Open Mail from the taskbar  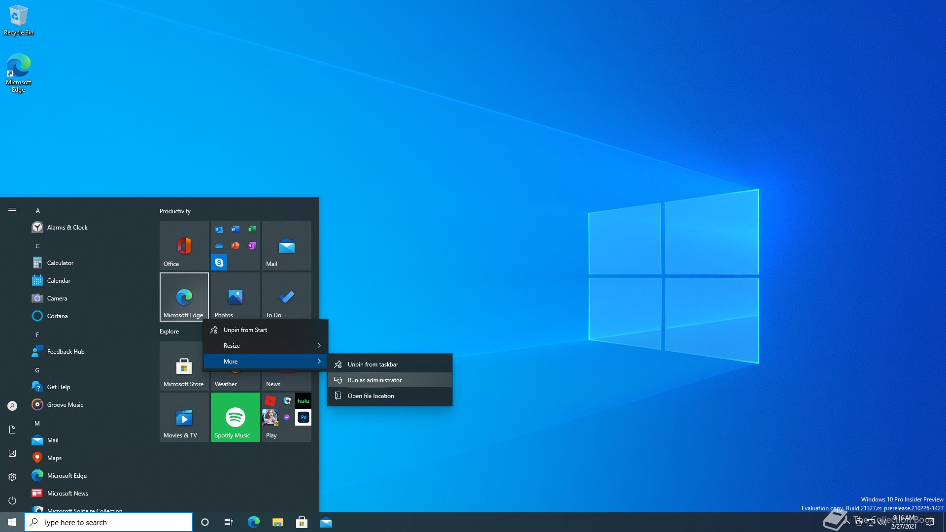coord(326,522)
